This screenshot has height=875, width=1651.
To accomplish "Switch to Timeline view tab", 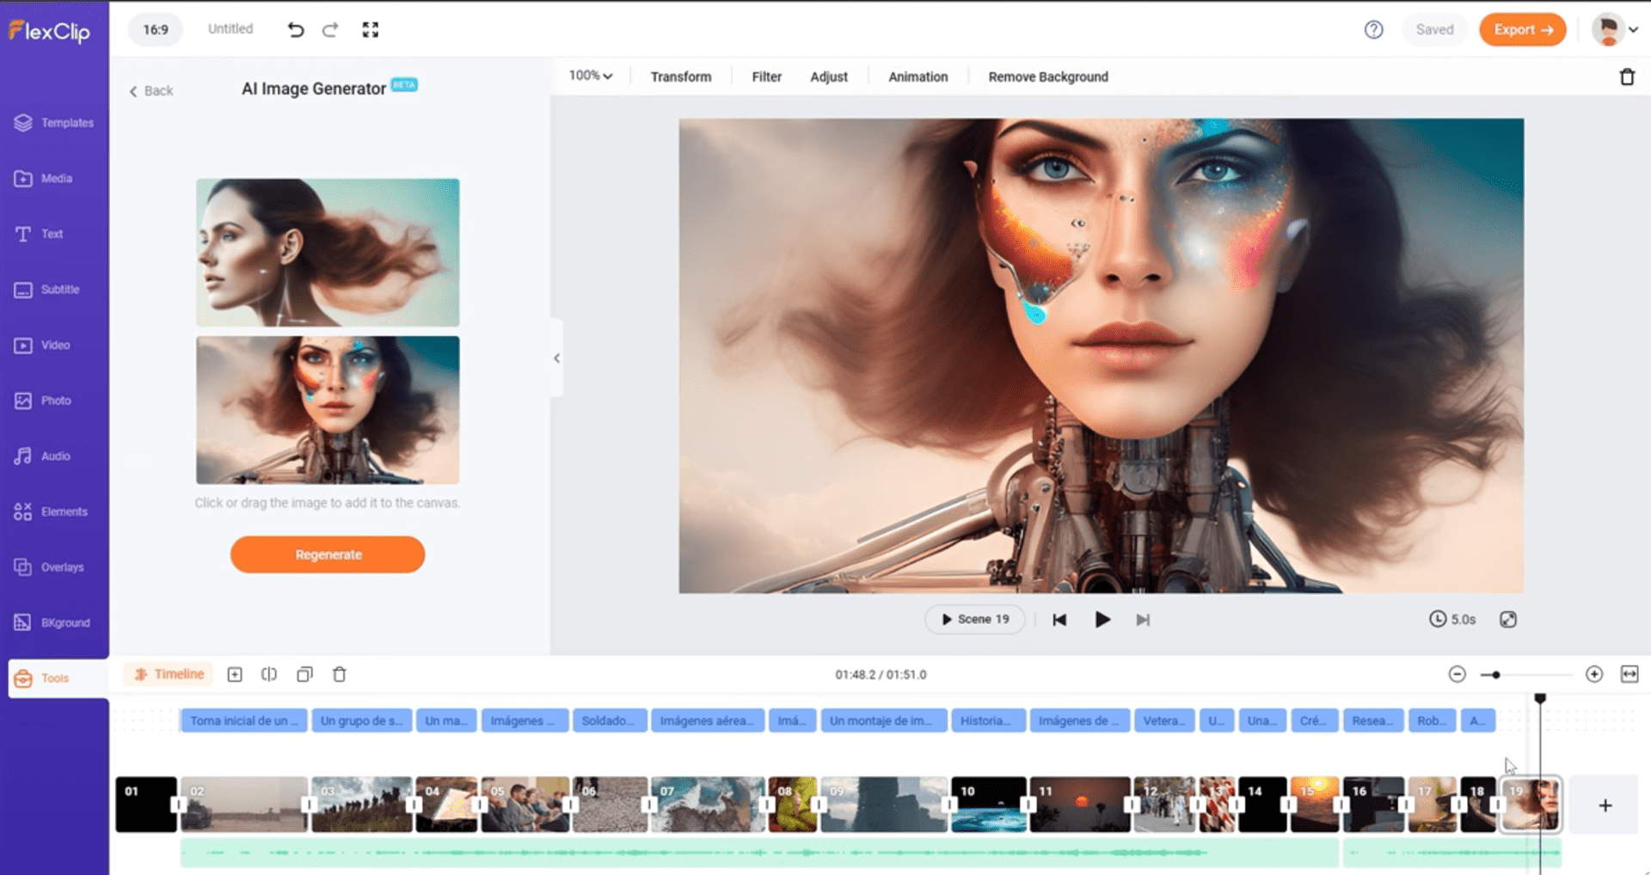I will [169, 675].
